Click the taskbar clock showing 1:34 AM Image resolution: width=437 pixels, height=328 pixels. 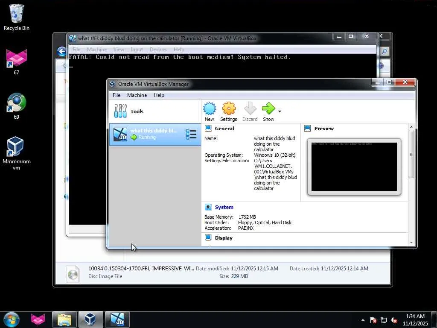coord(415,320)
